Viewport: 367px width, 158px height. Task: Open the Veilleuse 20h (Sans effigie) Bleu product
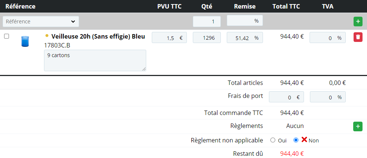click(x=98, y=36)
